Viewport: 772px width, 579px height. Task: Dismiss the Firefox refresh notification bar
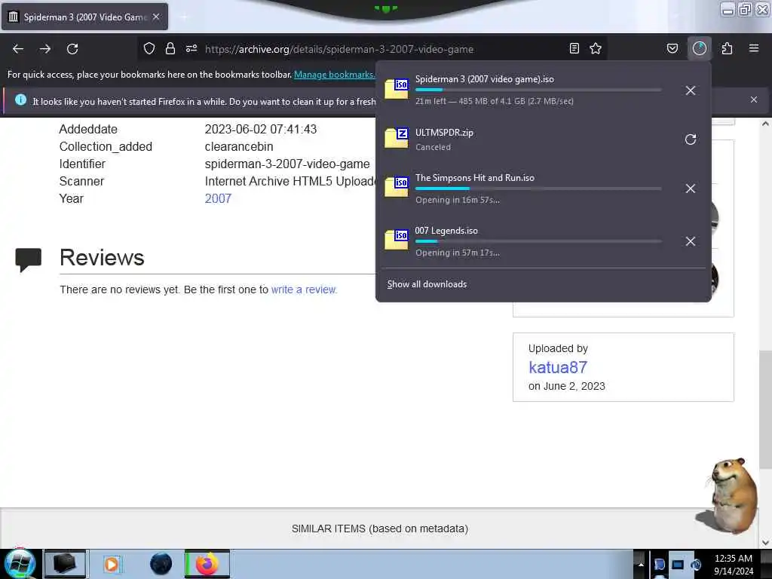tap(754, 100)
